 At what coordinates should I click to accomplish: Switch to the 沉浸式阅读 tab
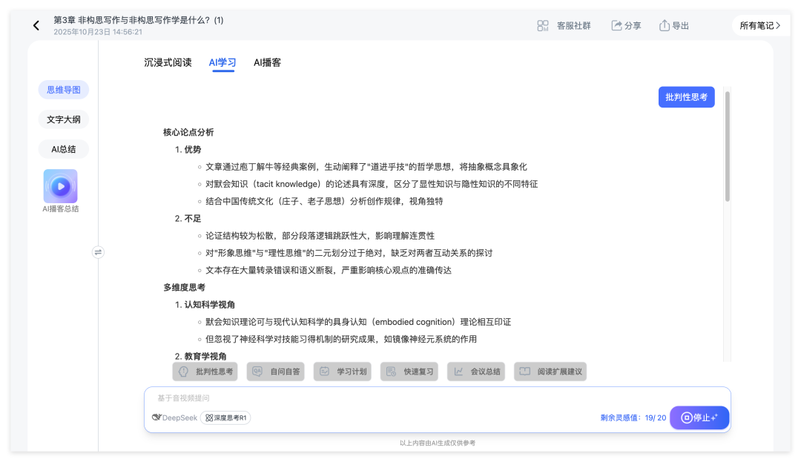(x=168, y=62)
